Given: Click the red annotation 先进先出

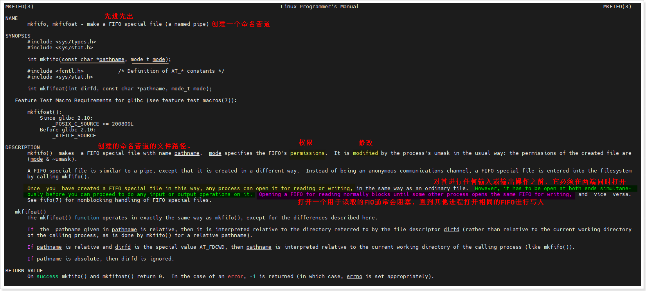Looking at the screenshot, I should pos(119,16).
